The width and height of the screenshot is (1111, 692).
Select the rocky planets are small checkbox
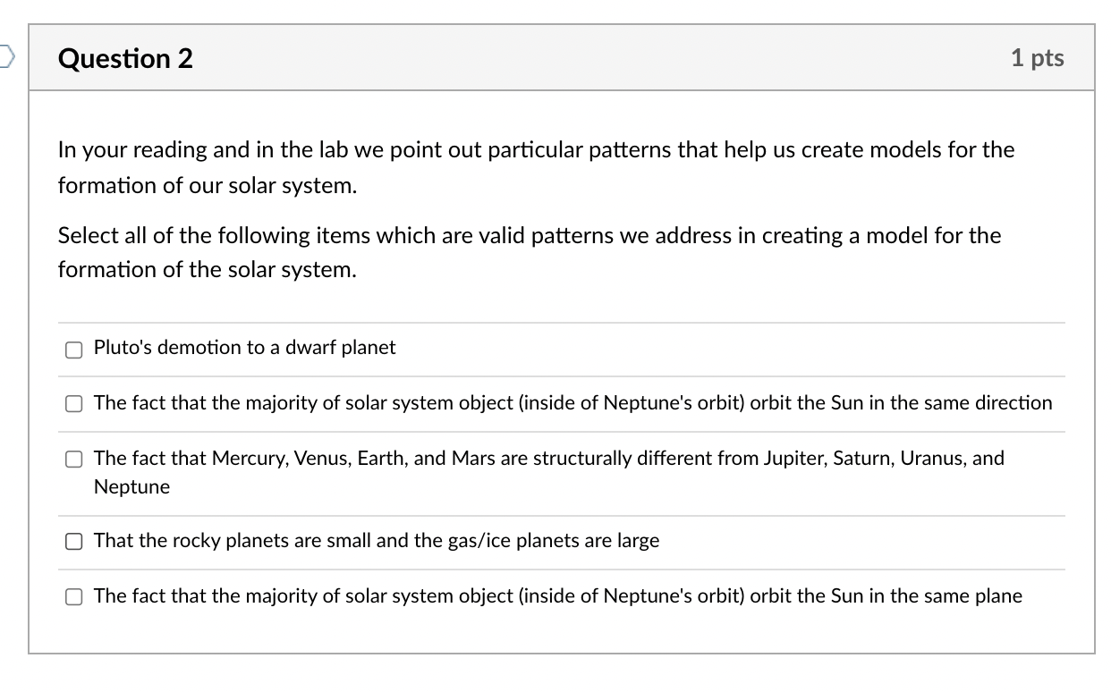(x=73, y=542)
